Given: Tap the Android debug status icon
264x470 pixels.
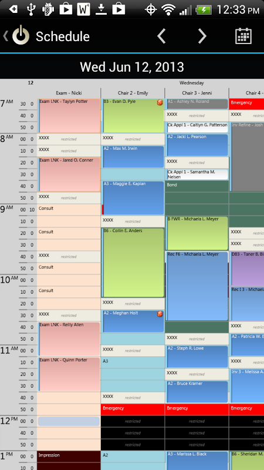Looking at the screenshot, I should [x=48, y=9].
